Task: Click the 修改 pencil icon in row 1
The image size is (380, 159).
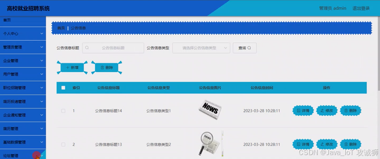Action: (x=322, y=111)
